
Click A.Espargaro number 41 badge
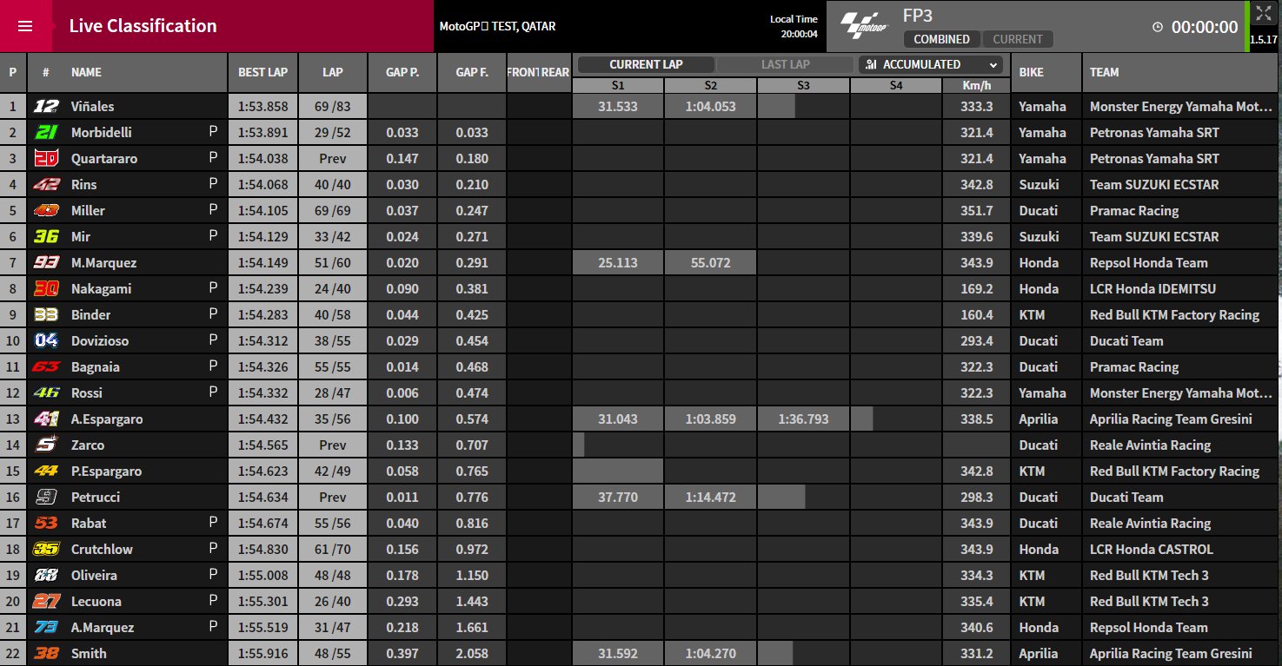45,419
